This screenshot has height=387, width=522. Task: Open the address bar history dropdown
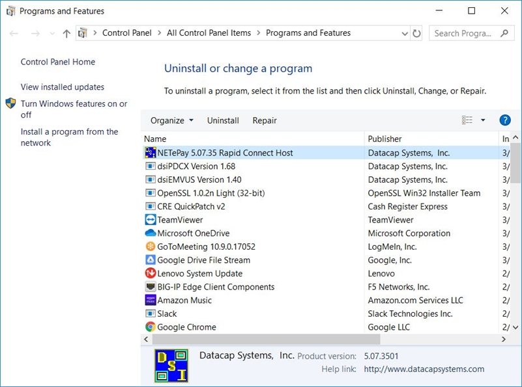(x=405, y=33)
